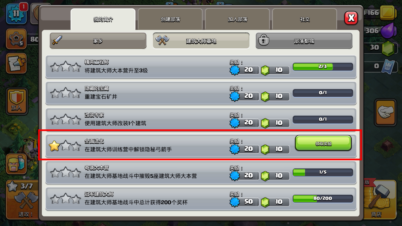Claim reward with 领取奖励 button
The image size is (402, 226).
[323, 143]
